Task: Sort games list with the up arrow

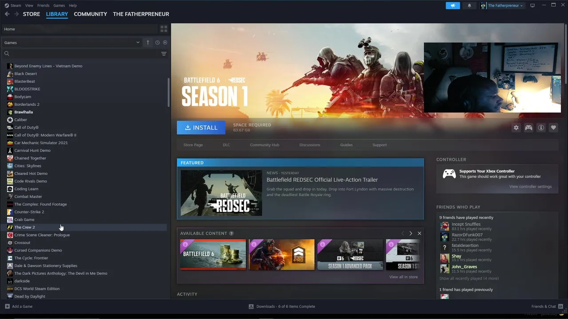Action: (x=148, y=43)
